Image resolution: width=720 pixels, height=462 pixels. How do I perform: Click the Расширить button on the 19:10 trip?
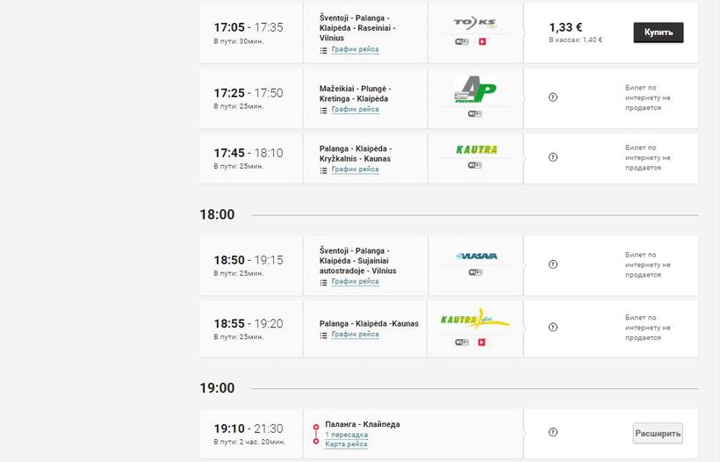(x=657, y=433)
